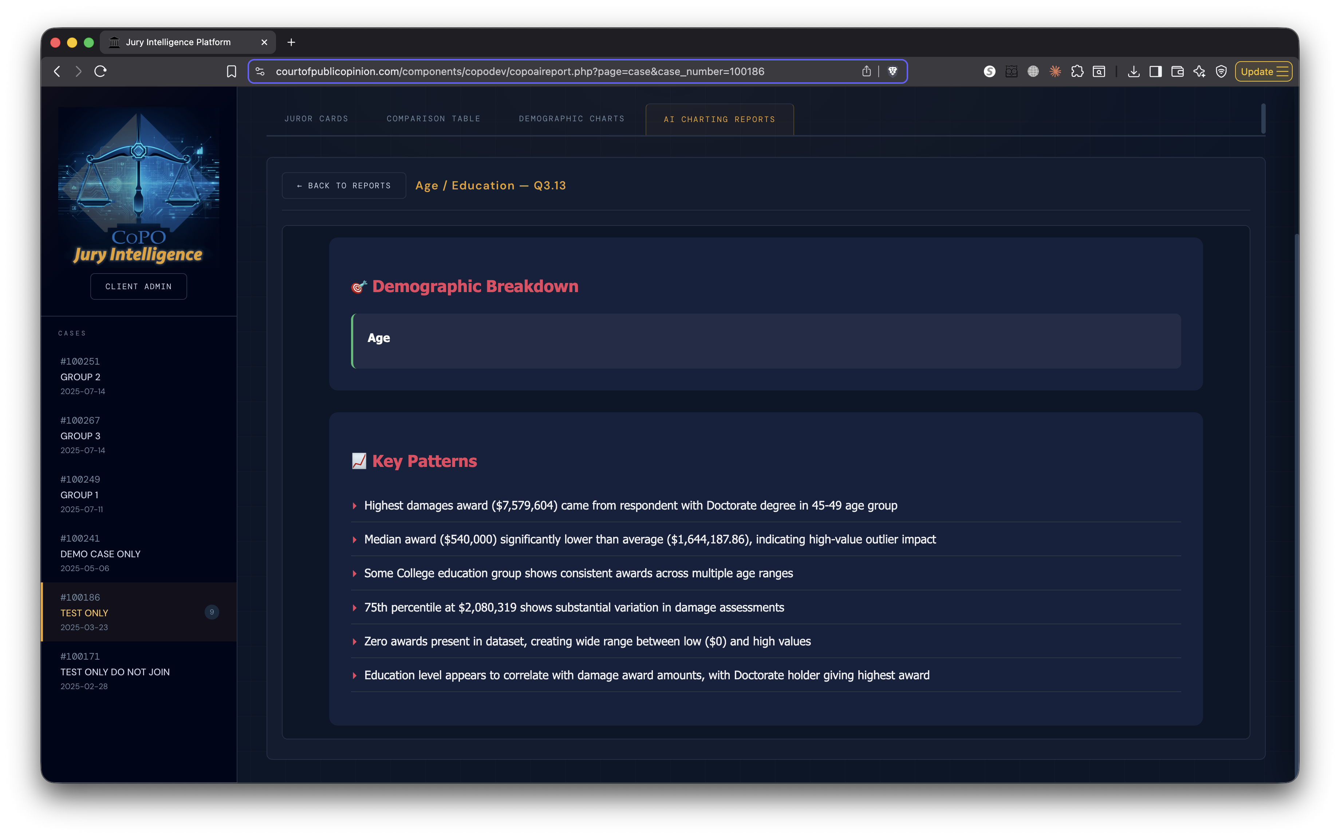Open the Brave Wallet icon
1340x837 pixels.
tap(1177, 71)
